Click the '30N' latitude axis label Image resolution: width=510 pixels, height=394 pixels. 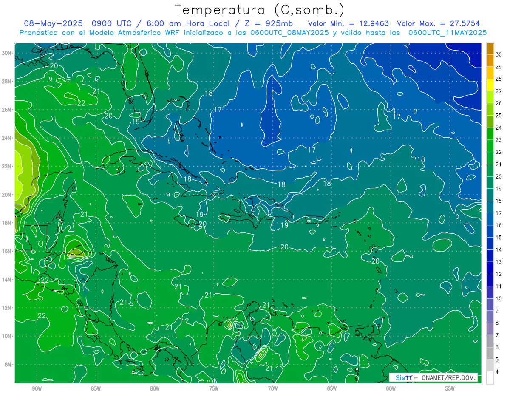7,53
